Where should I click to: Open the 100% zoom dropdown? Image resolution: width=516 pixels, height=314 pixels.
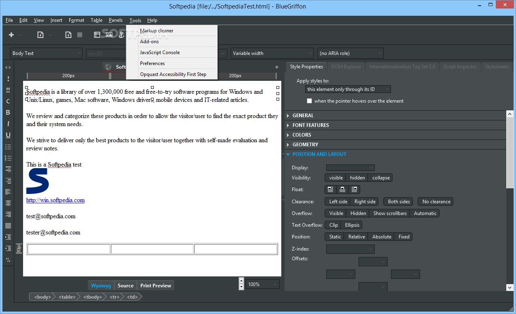(x=263, y=284)
